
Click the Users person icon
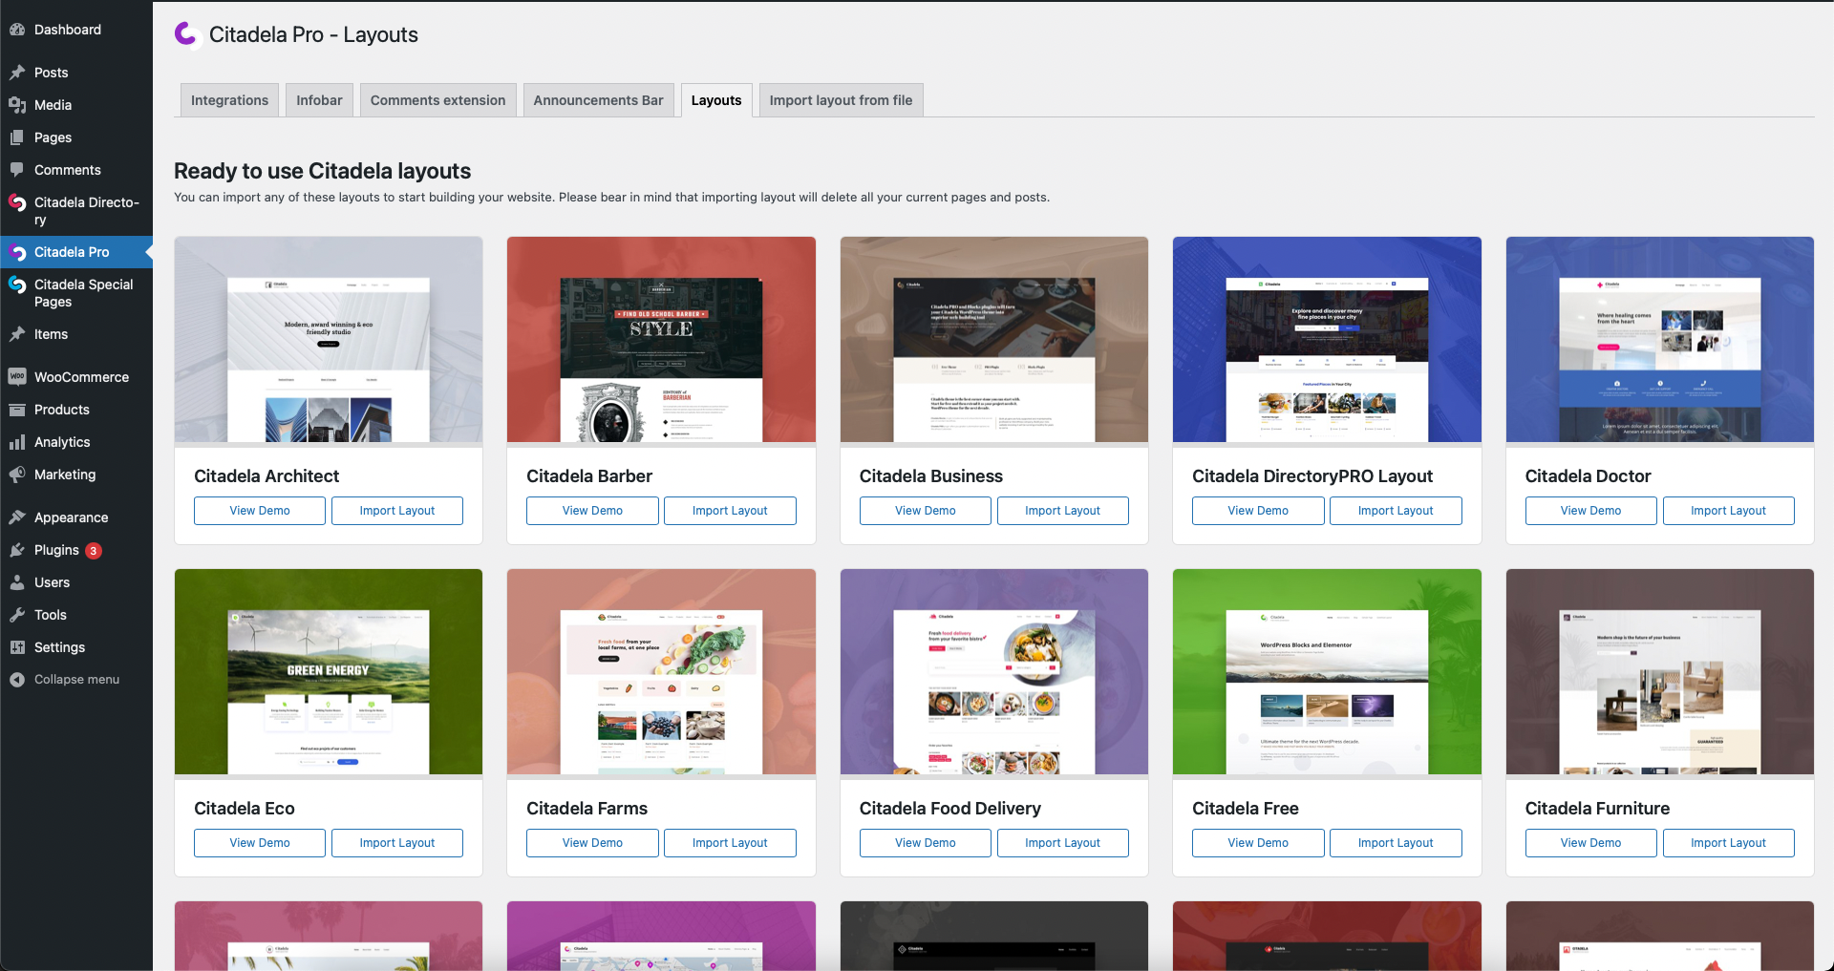17,582
